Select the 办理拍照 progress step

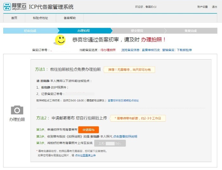pyautogui.click(x=83, y=31)
